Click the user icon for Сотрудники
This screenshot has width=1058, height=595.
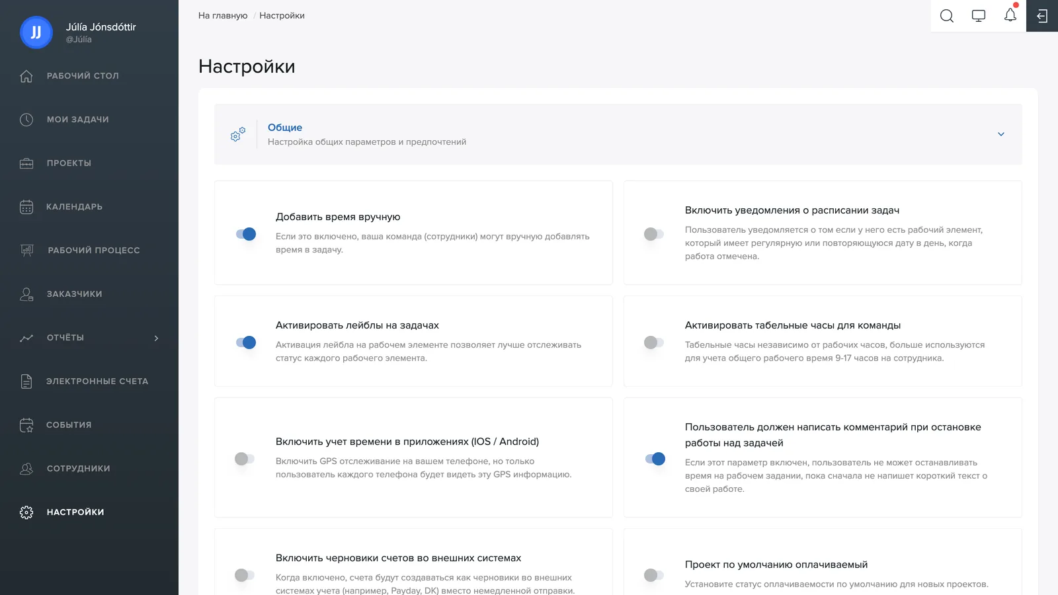pos(26,469)
